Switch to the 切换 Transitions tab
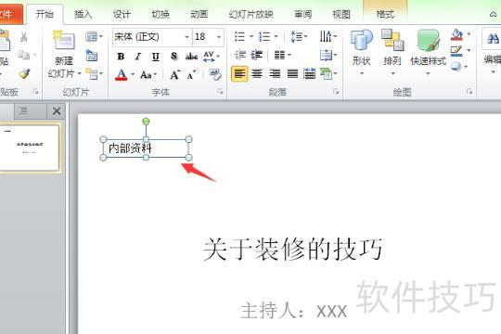The width and height of the screenshot is (501, 334). [161, 15]
